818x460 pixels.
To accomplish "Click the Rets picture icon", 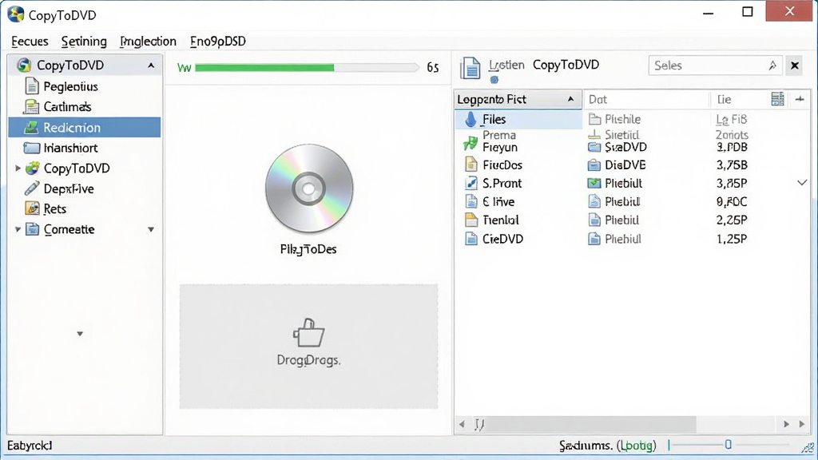I will [32, 208].
